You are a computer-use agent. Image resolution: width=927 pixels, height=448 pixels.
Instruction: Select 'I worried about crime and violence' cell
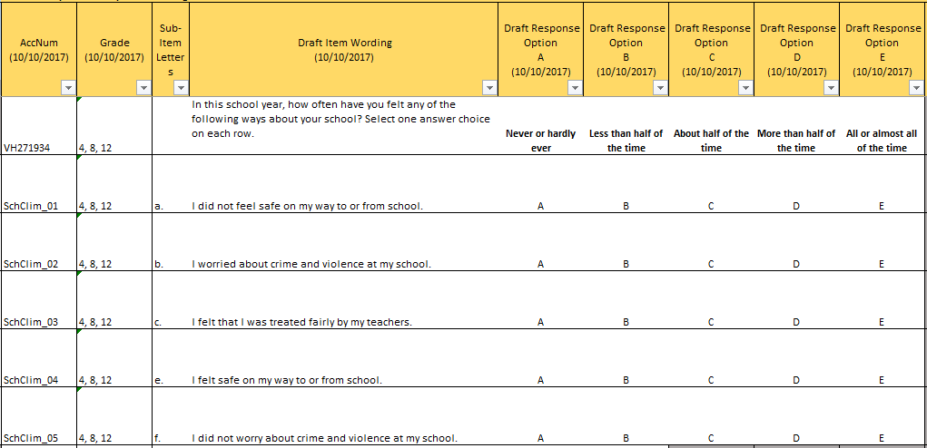[x=343, y=241]
